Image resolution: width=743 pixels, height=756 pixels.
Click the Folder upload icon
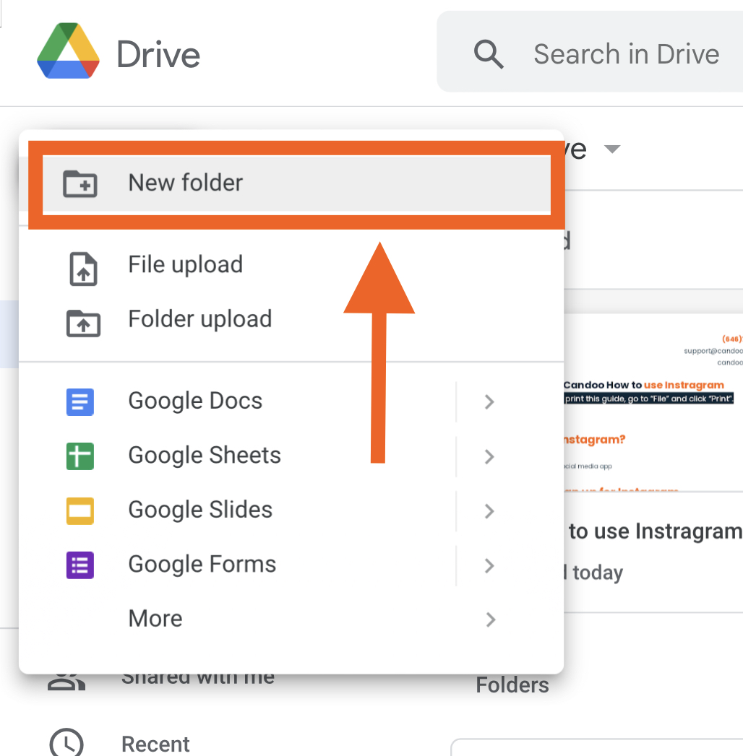pyautogui.click(x=83, y=323)
